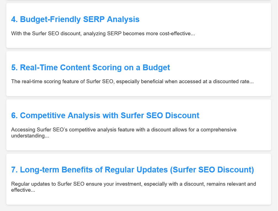Click the Real-Time Content Scoring on a Budget heading
278x211 pixels.
(x=90, y=67)
